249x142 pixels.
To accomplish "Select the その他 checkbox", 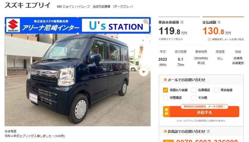I will coord(194,98).
